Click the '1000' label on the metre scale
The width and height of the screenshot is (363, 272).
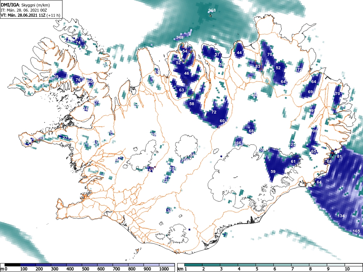[x=164, y=269]
